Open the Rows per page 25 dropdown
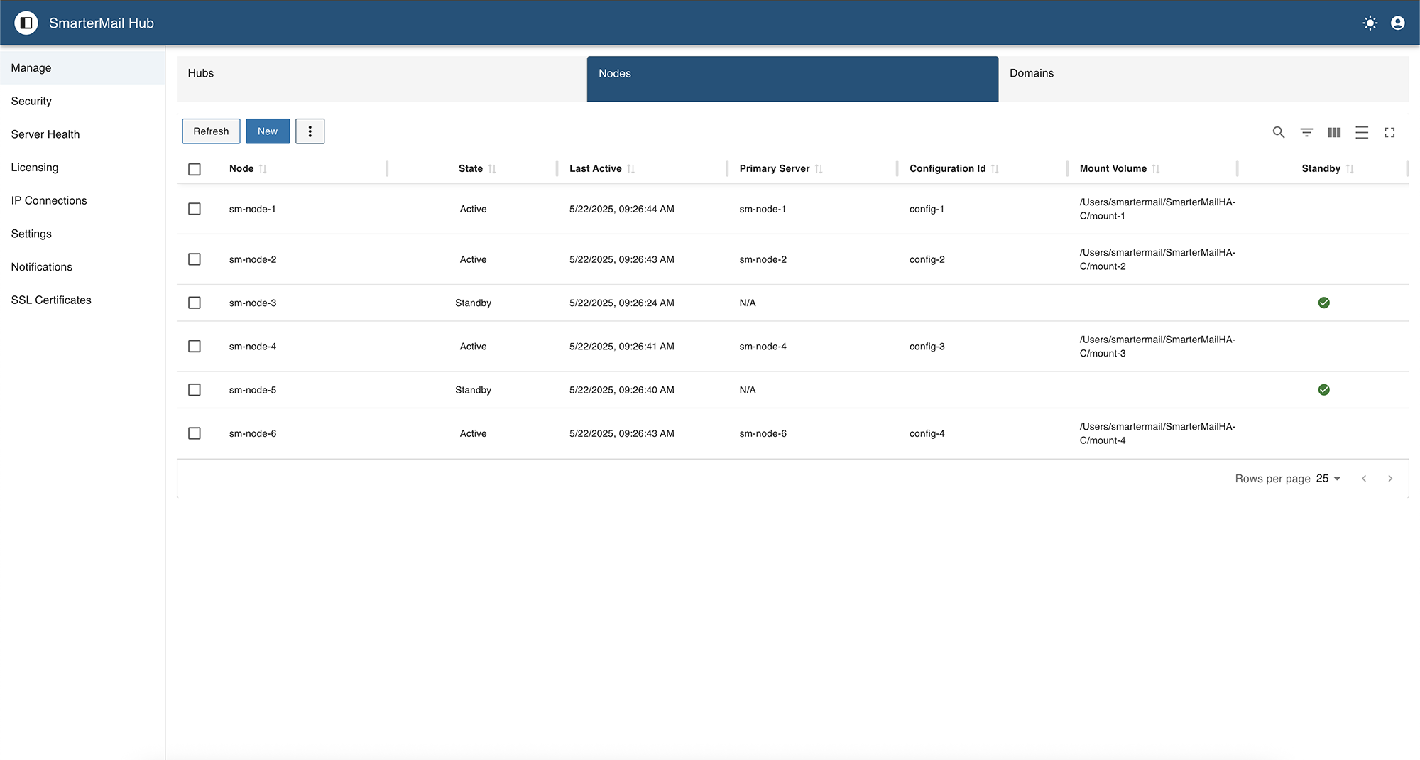 1328,479
